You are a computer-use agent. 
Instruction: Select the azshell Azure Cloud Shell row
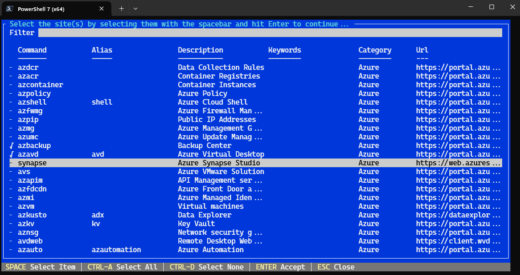click(256, 102)
